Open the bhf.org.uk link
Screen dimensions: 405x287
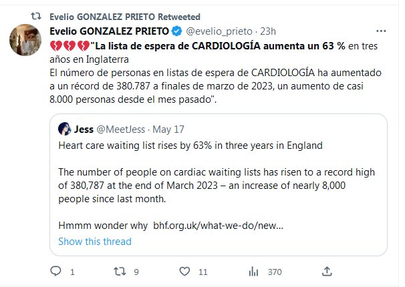click(219, 226)
